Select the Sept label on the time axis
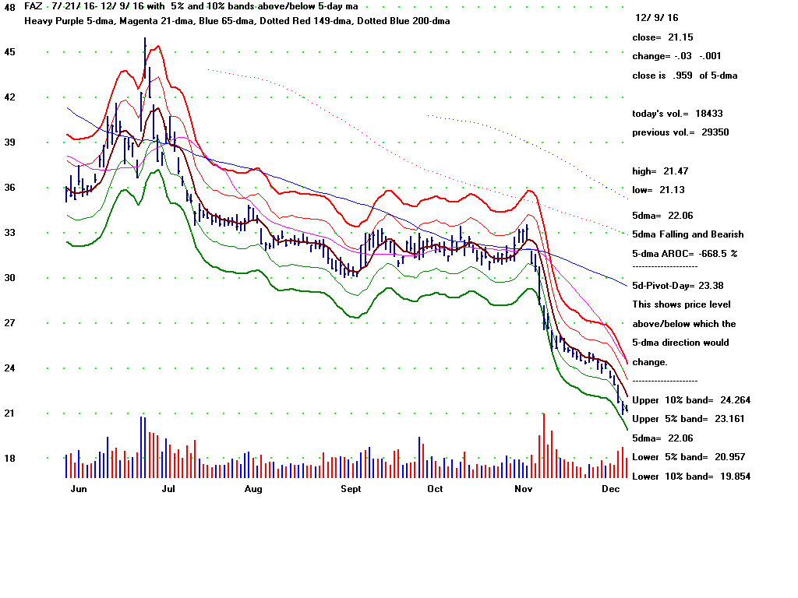This screenshot has height=598, width=798. 351,489
